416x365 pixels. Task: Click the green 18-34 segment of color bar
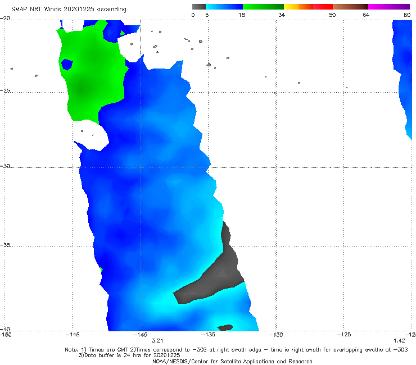[x=263, y=7]
